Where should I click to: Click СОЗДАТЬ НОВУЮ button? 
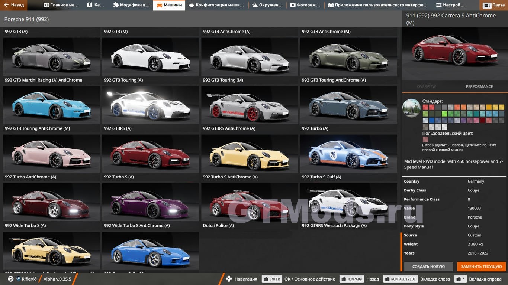pyautogui.click(x=428, y=266)
